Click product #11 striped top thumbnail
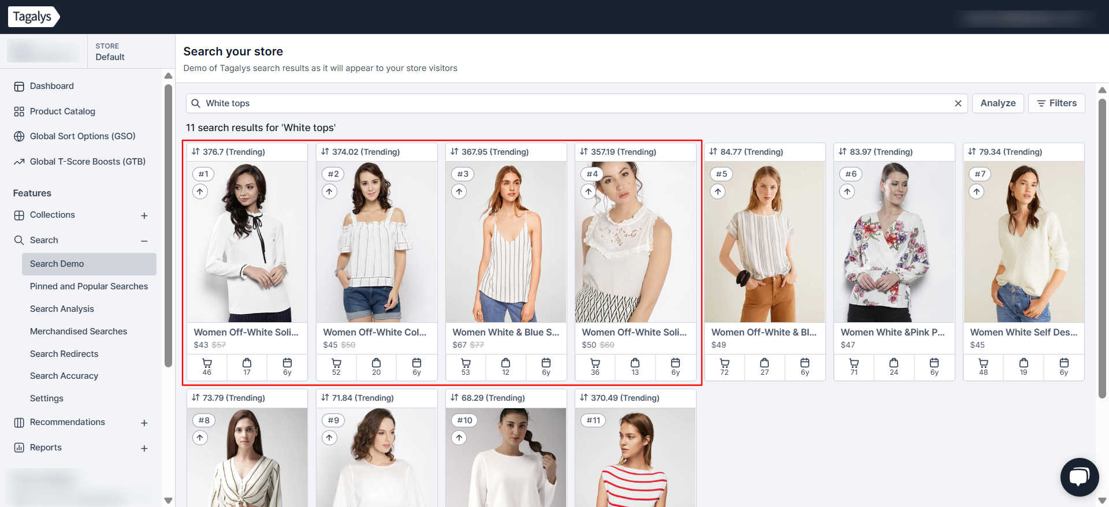 [x=635, y=457]
